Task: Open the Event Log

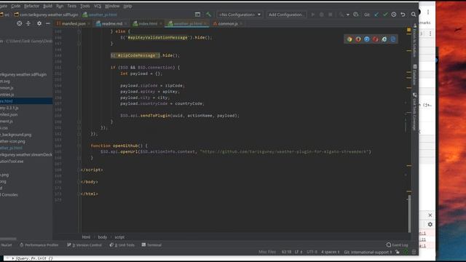Action: [397, 245]
